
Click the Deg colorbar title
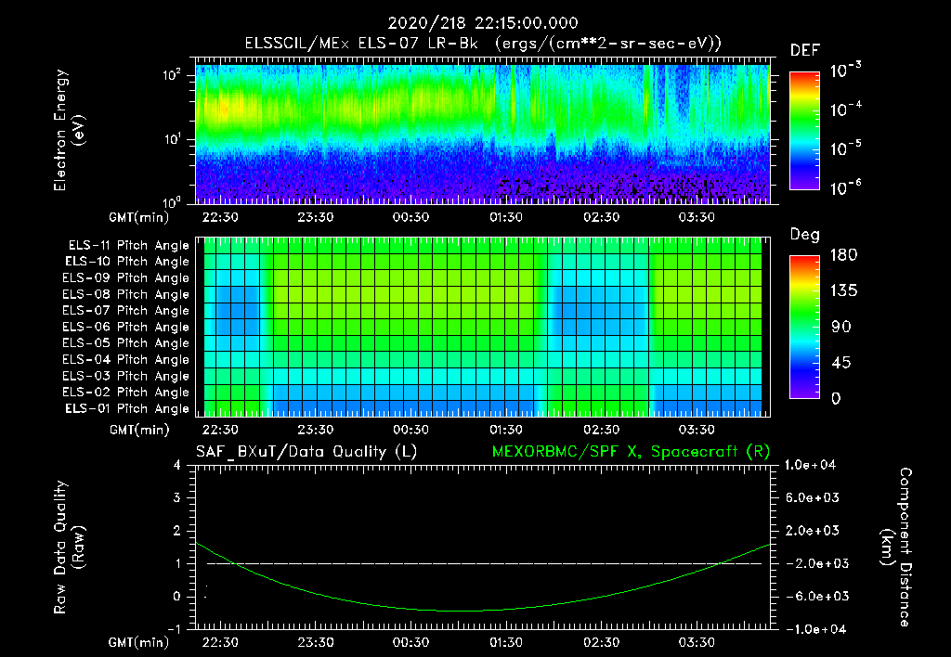(x=805, y=235)
